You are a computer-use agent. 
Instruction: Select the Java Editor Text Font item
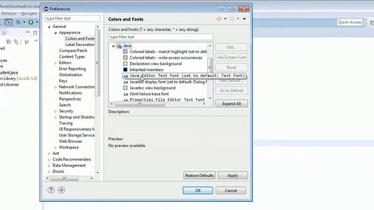coord(184,76)
